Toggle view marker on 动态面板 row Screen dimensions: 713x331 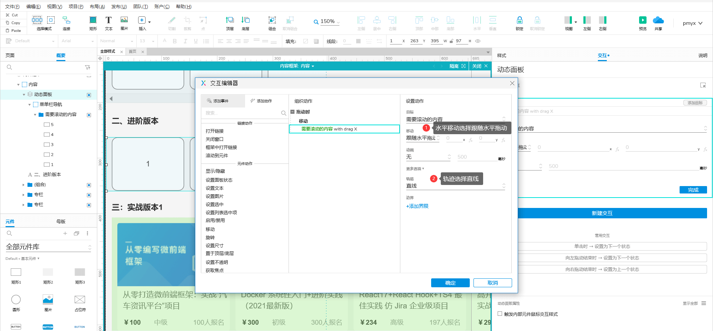[89, 95]
